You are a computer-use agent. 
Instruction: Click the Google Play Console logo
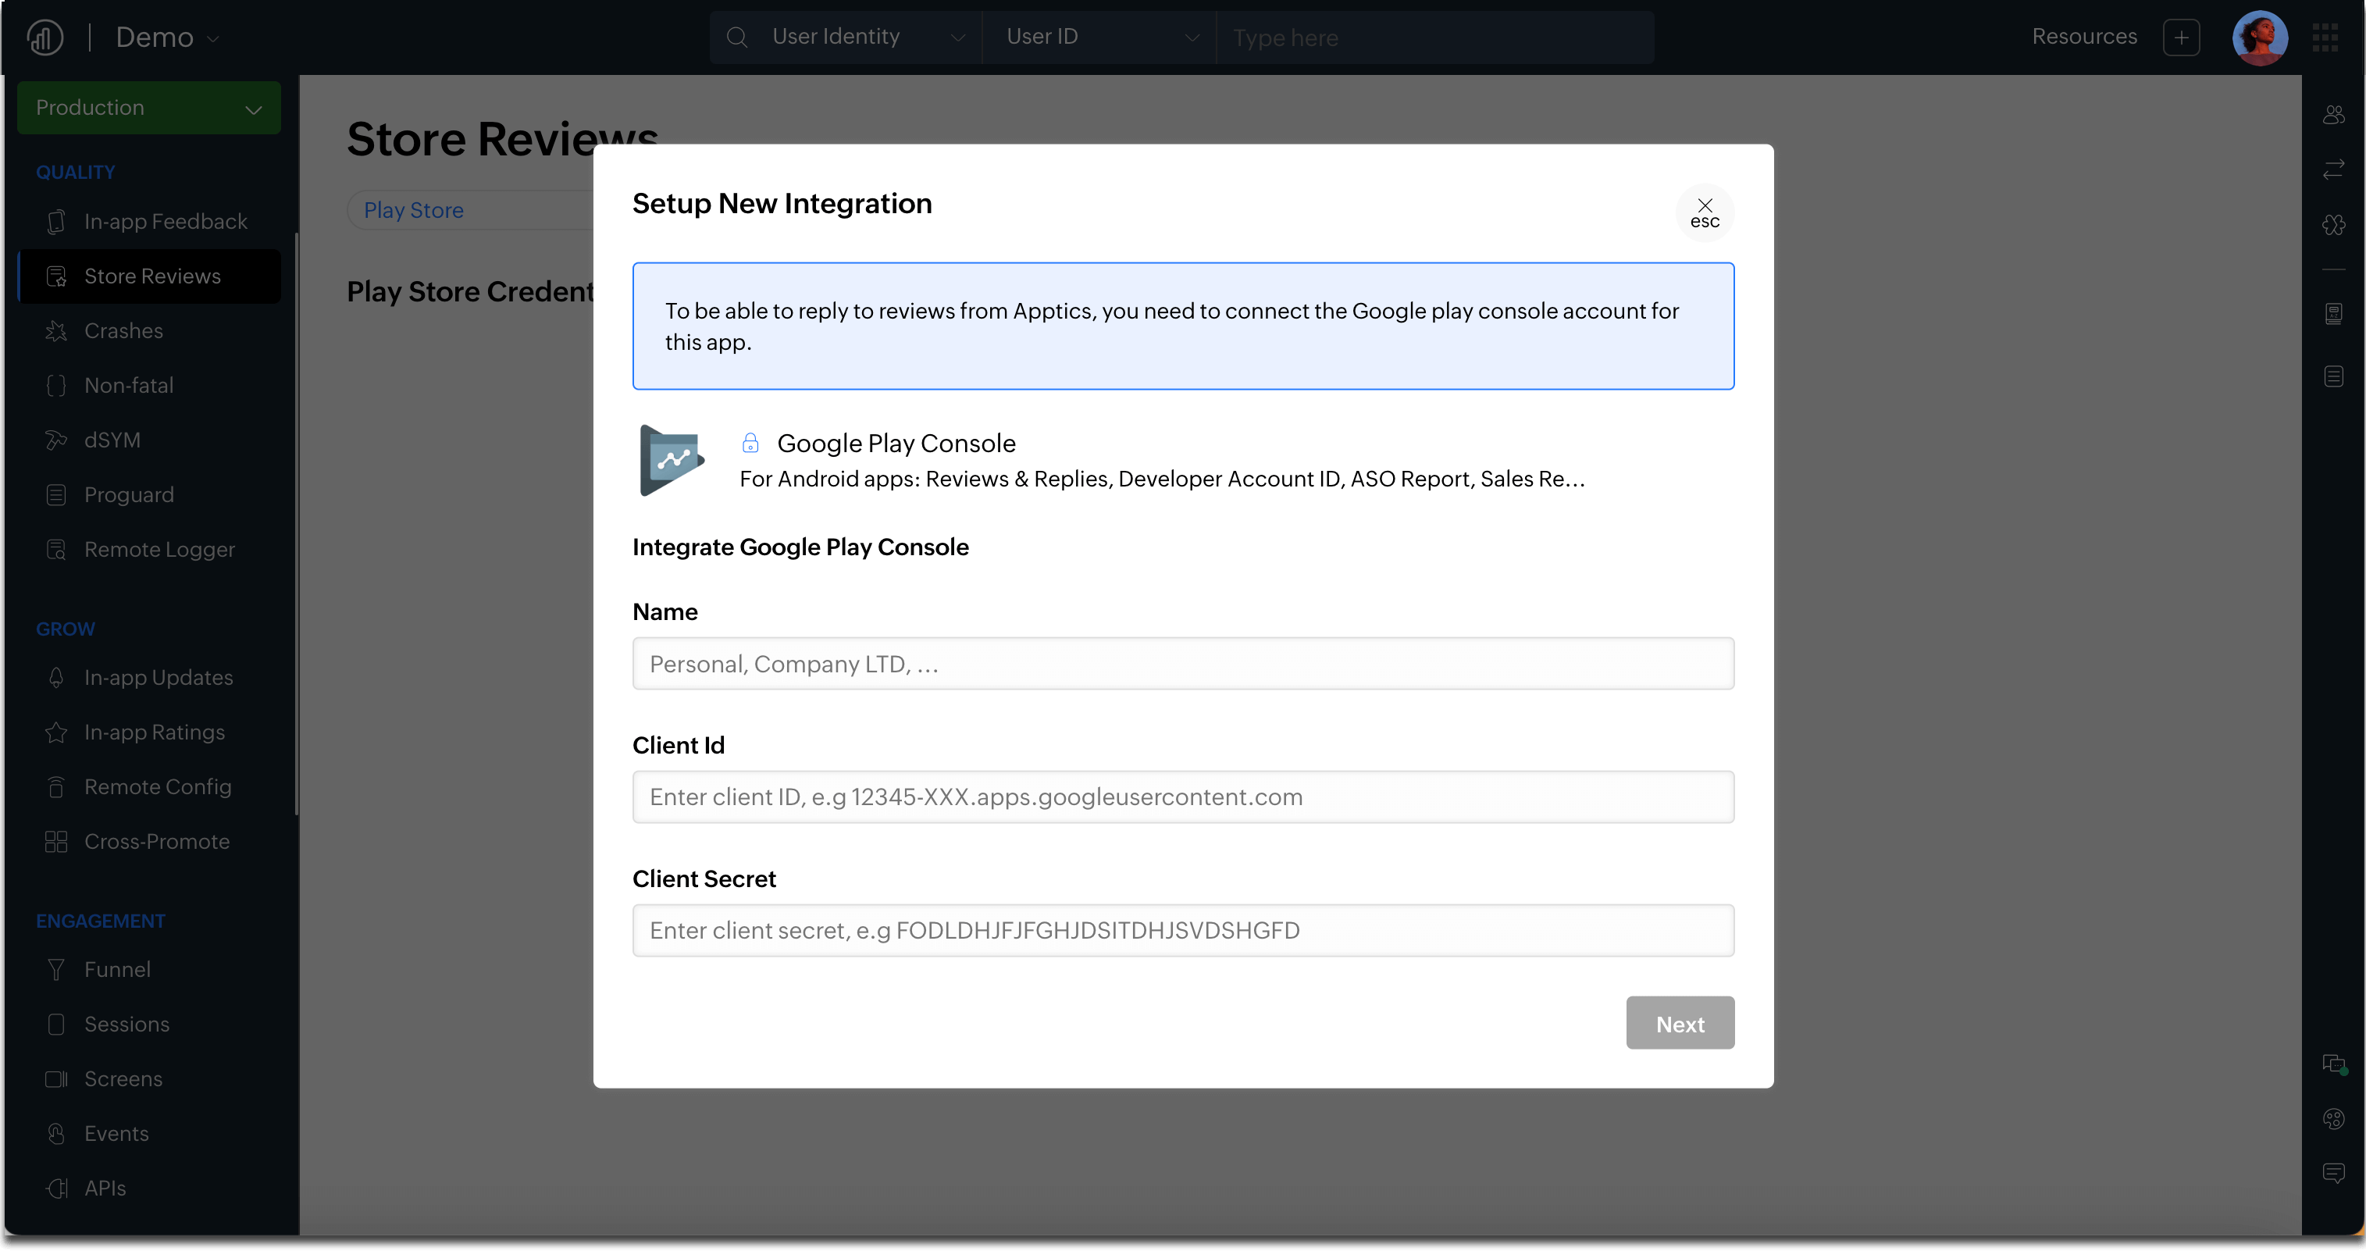[x=672, y=460]
